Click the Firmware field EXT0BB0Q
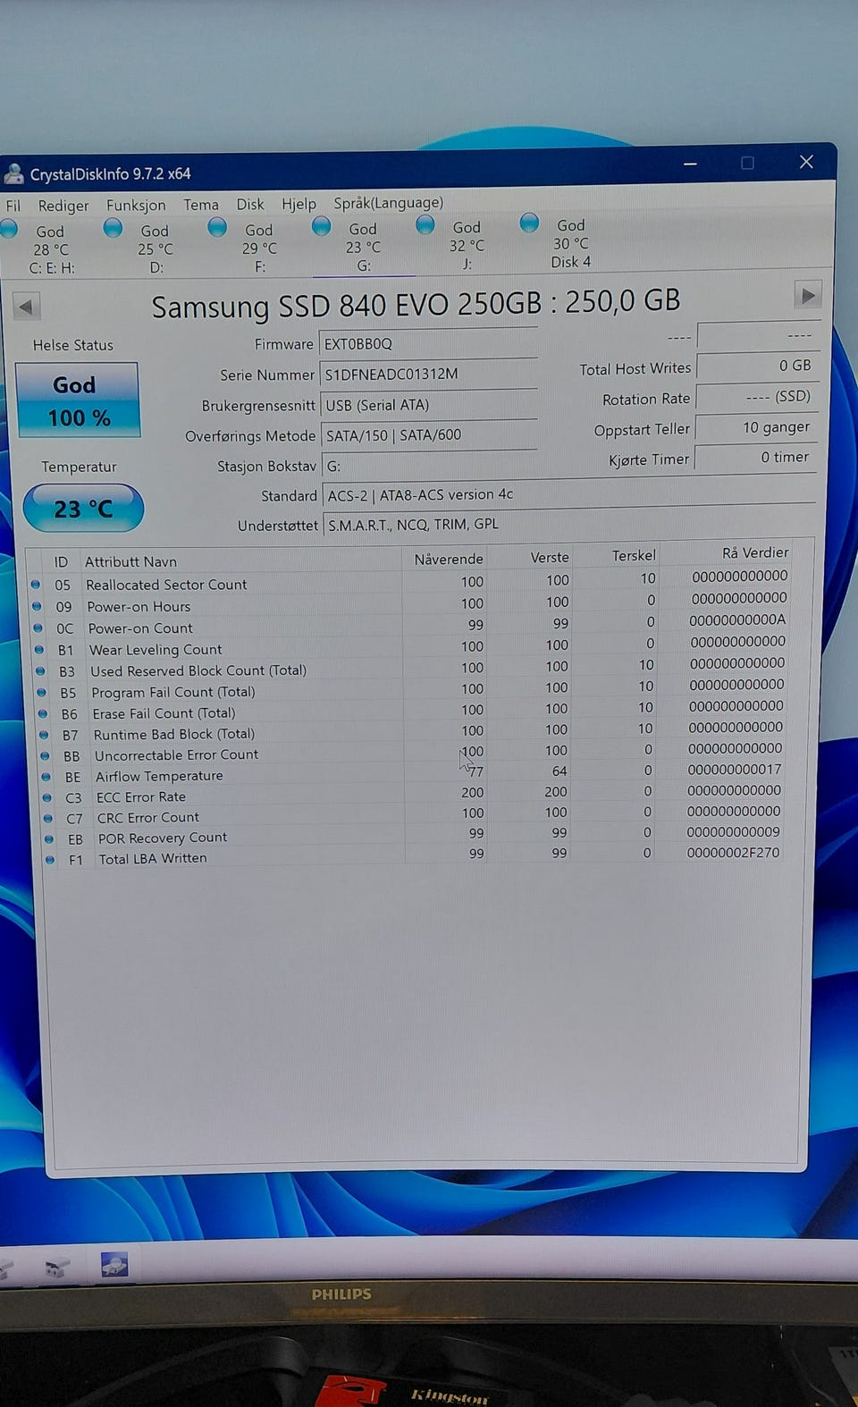The height and width of the screenshot is (1407, 858). tap(428, 343)
